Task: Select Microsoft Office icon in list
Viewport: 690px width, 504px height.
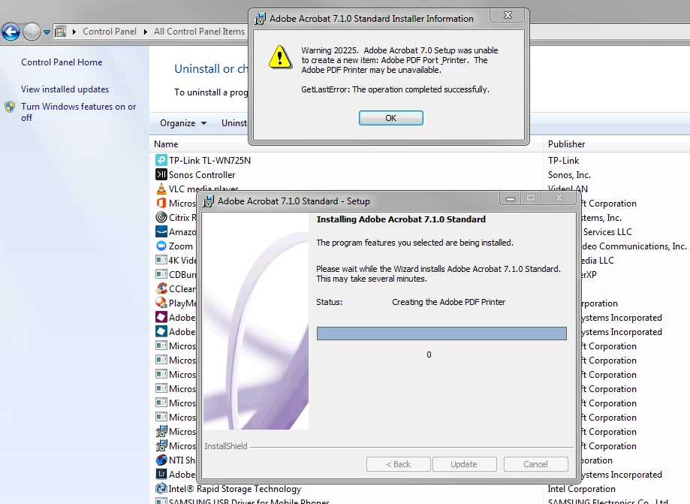Action: click(161, 203)
